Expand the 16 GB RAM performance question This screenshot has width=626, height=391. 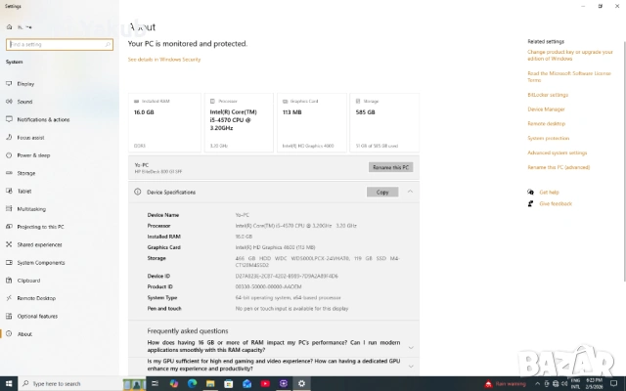411,348
